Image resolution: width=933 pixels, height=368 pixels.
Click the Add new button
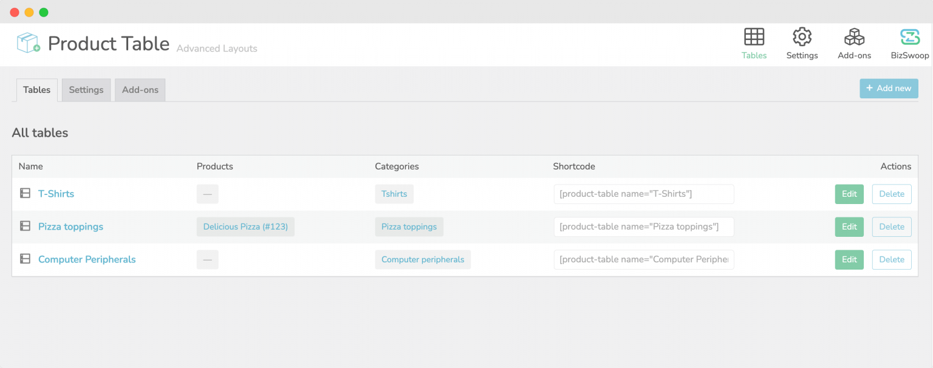pos(889,88)
